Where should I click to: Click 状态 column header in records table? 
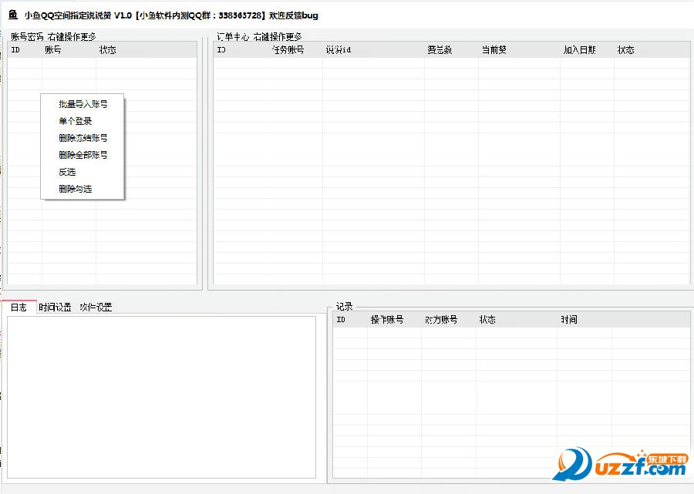[x=516, y=319]
